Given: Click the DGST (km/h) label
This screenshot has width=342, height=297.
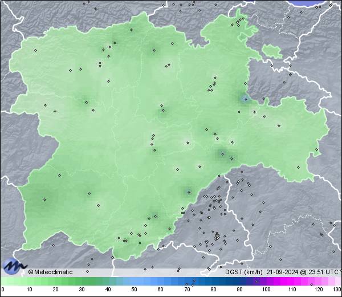Looking at the screenshot, I should 244,272.
